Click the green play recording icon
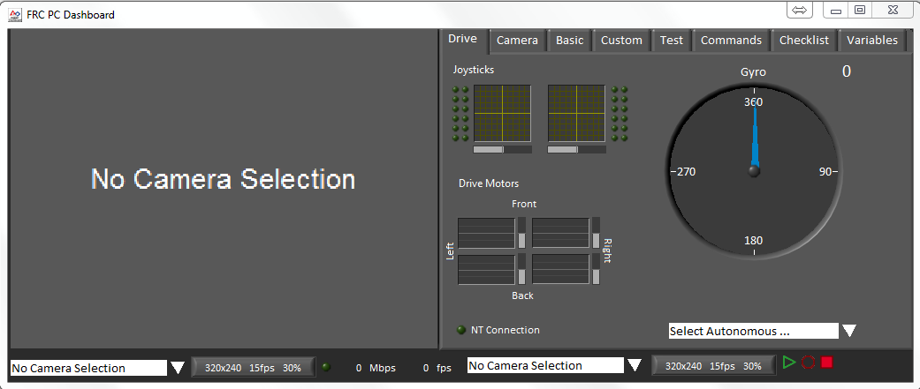Image resolution: width=920 pixels, height=389 pixels. [x=789, y=363]
